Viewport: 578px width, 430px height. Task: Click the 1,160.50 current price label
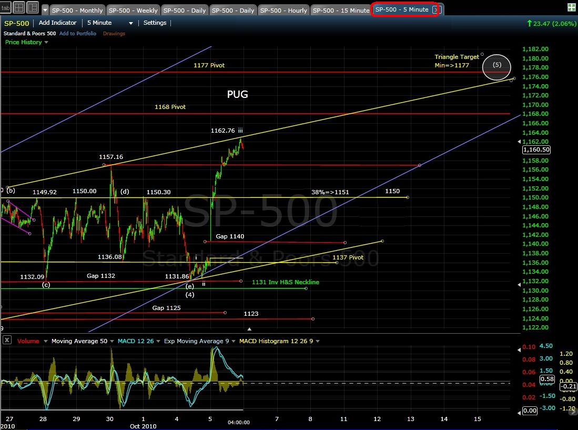(536, 149)
